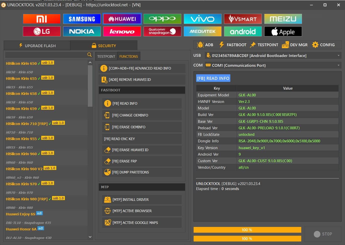This screenshot has width=345, height=245.
Task: Pick the Vivo brand tile
Action: [203, 19]
